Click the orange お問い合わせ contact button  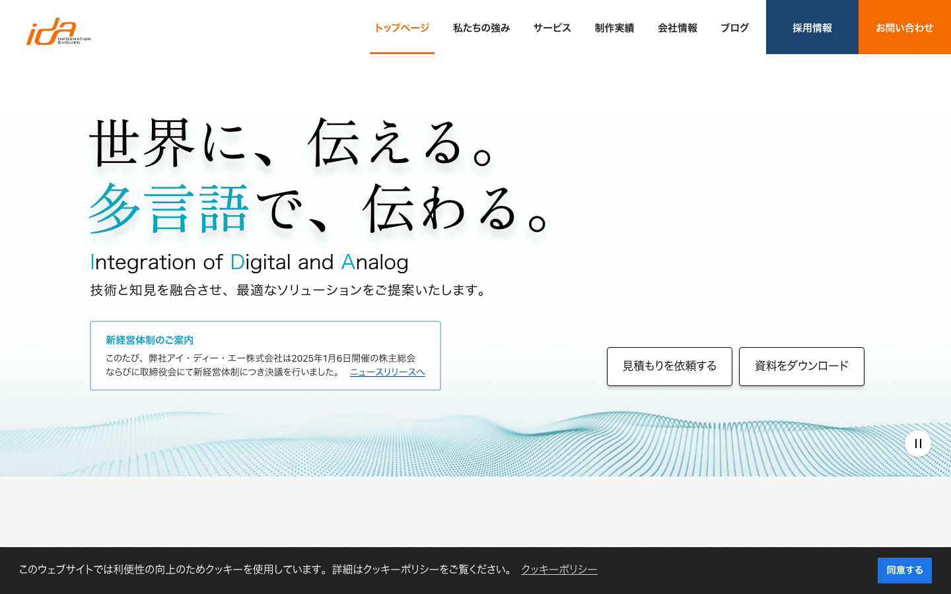pyautogui.click(x=905, y=27)
